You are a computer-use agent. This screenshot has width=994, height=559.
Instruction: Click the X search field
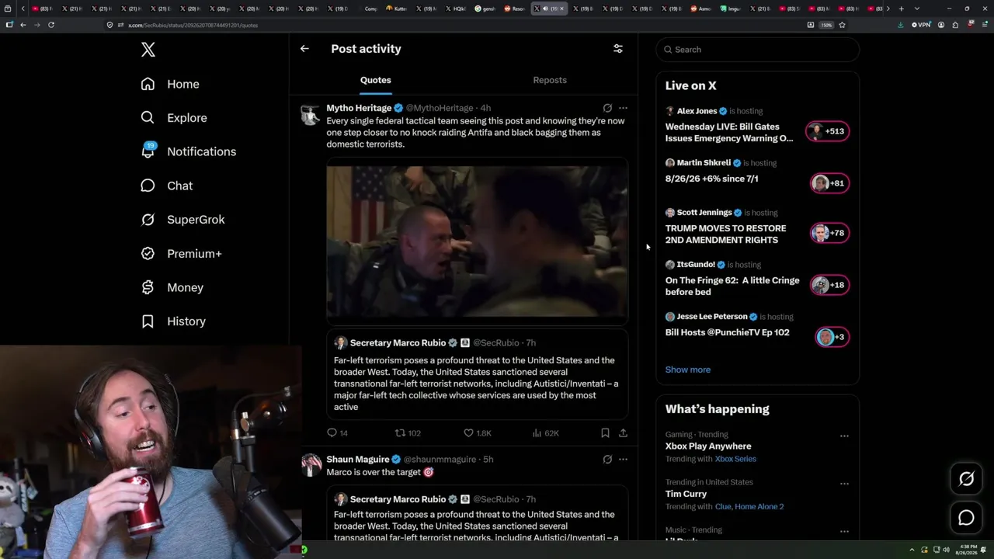tap(758, 50)
